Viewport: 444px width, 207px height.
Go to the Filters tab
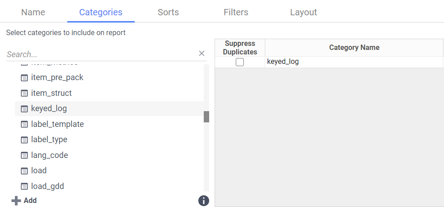point(236,12)
